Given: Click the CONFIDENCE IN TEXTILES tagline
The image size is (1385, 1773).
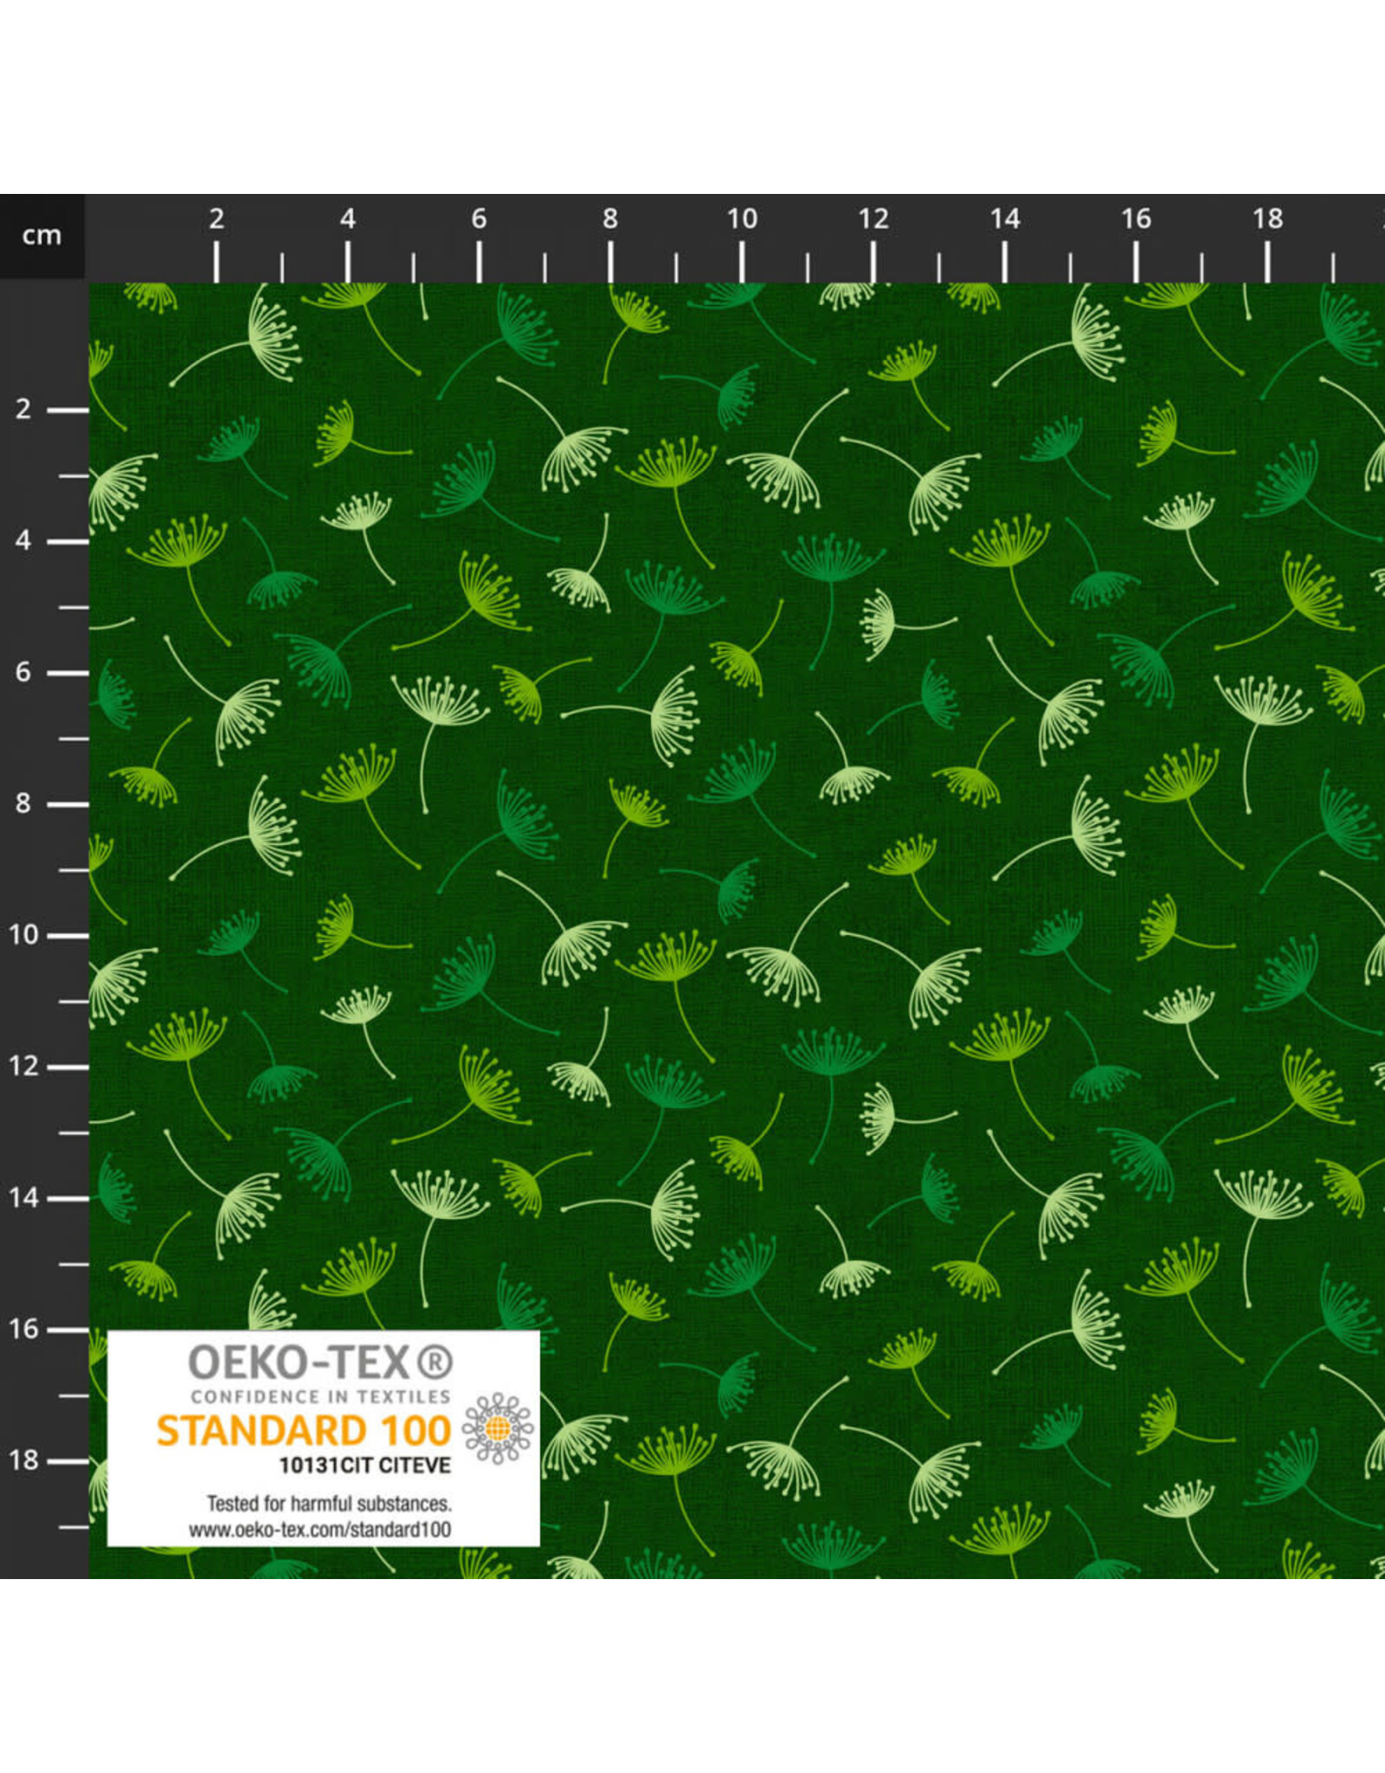Looking at the screenshot, I should coord(320,1396).
